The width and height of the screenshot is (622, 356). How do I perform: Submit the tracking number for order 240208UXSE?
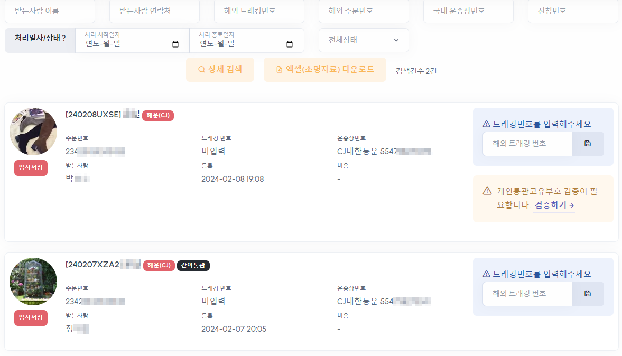click(588, 144)
